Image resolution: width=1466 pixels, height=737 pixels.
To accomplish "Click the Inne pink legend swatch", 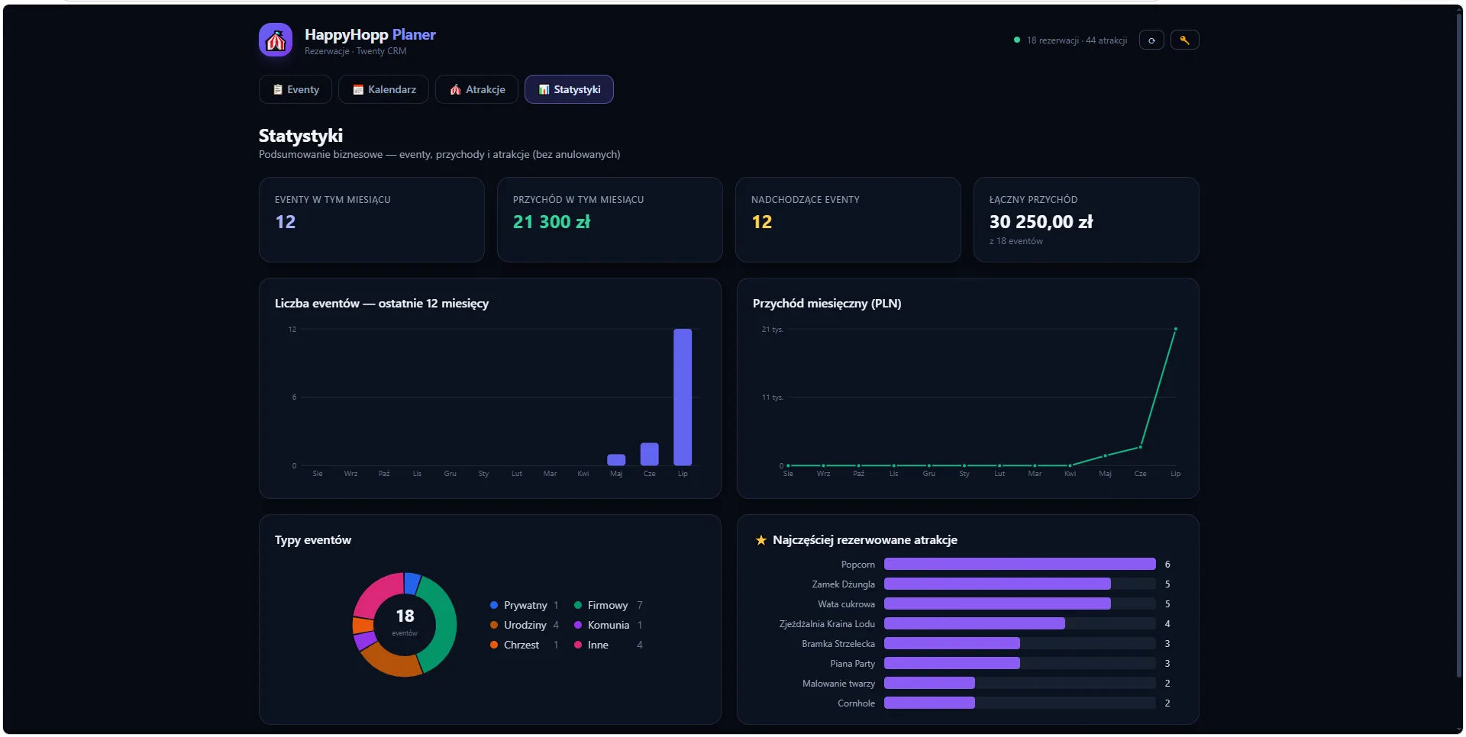I will click(578, 645).
